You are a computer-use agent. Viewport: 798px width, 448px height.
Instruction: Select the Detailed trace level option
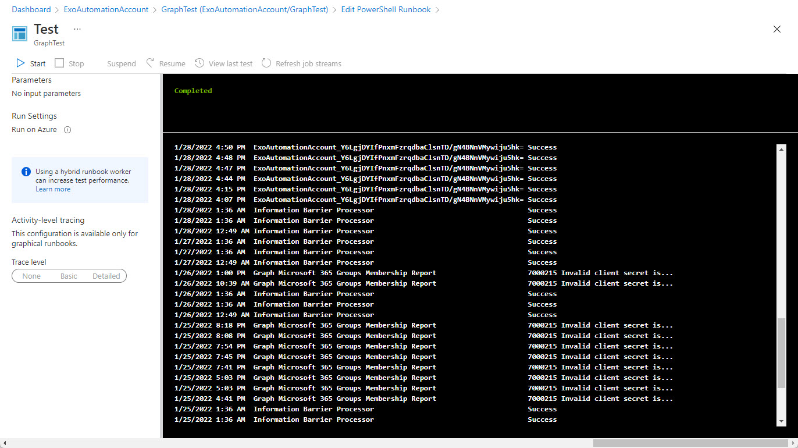[x=106, y=276]
